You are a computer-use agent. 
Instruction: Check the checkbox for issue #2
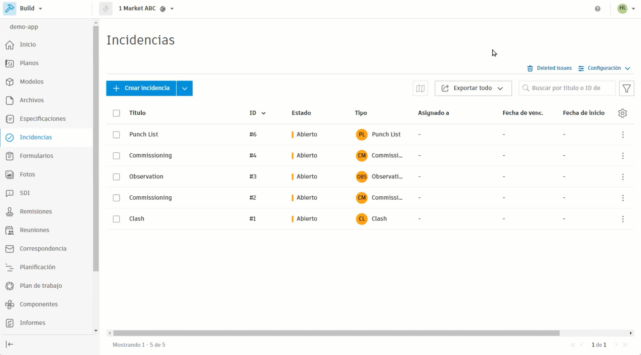116,198
